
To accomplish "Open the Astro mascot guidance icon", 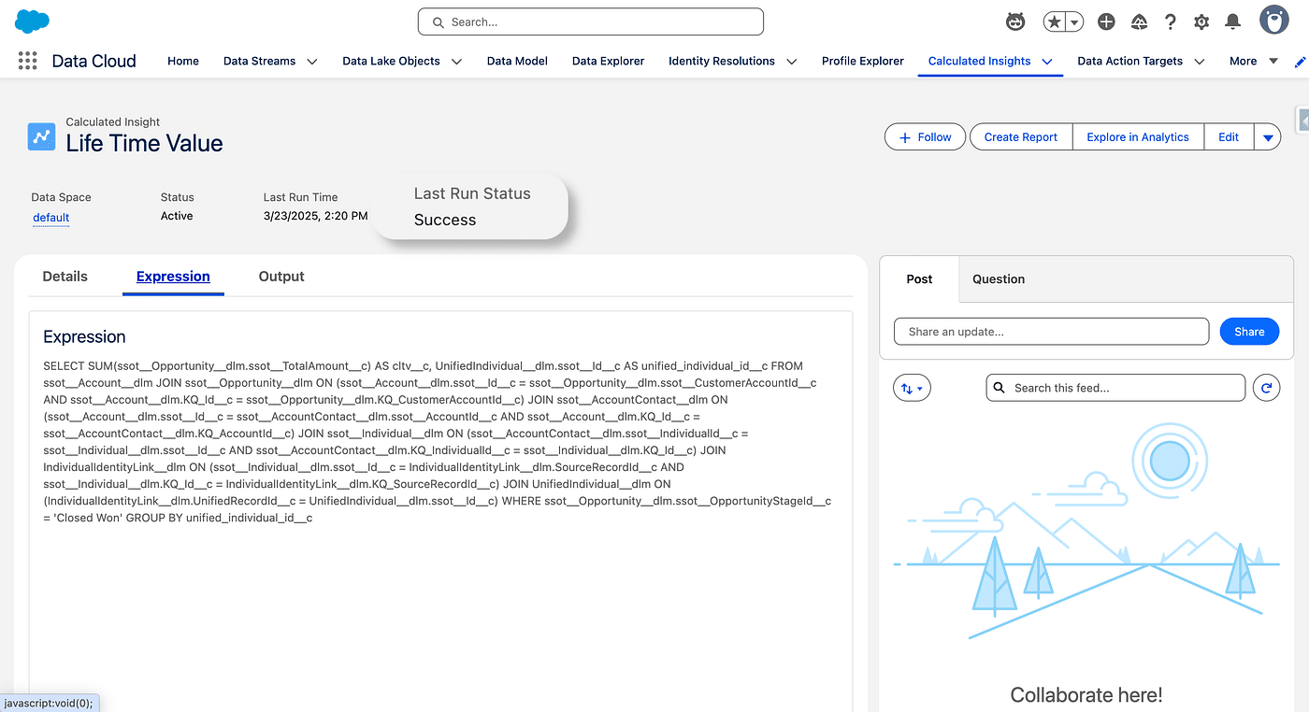I will 1014,21.
